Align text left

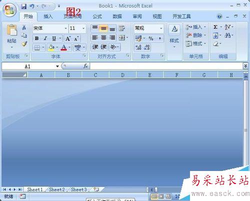(95, 37)
